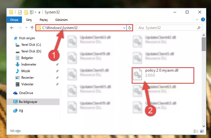Select Yerel Disk (C:) in sidebar
The height and width of the screenshot is (138, 211).
point(31,45)
